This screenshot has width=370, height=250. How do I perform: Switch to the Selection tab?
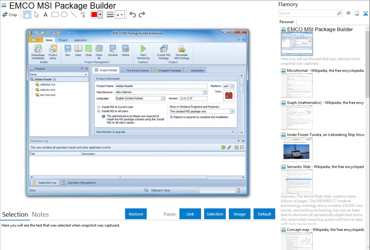15,215
